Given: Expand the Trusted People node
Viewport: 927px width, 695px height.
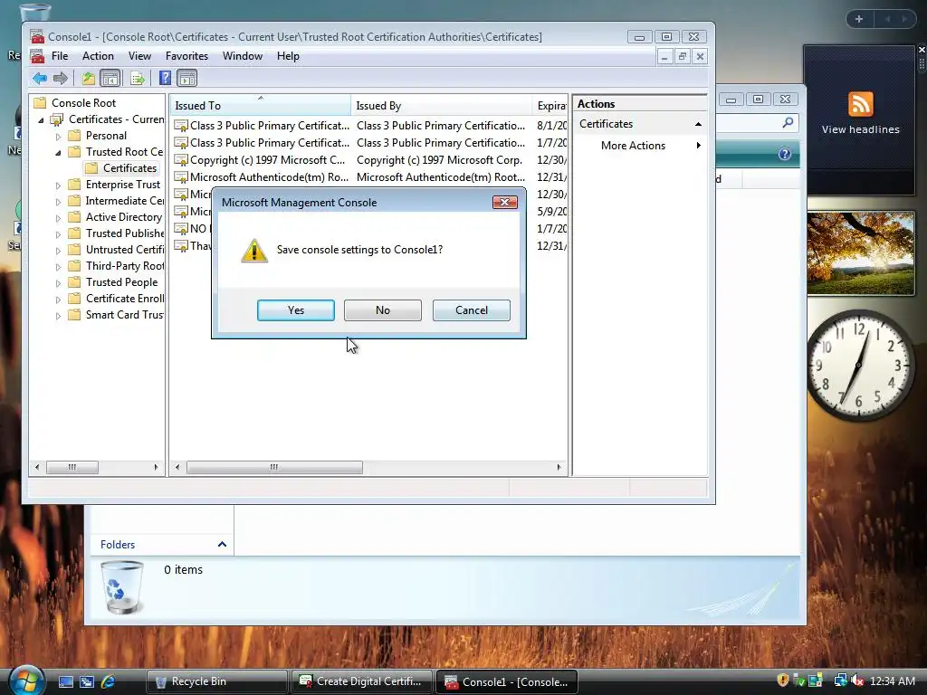Looking at the screenshot, I should point(58,283).
